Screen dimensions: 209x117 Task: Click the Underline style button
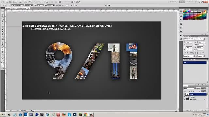tap(201, 53)
